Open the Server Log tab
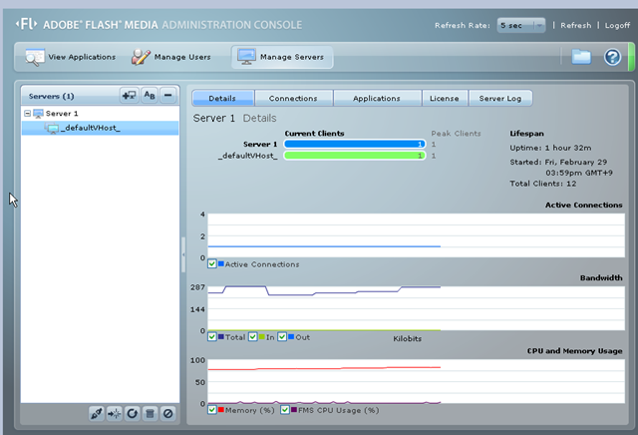This screenshot has height=435, width=638. [500, 98]
